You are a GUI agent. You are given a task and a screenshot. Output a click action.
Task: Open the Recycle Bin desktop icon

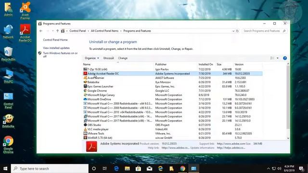8,54
